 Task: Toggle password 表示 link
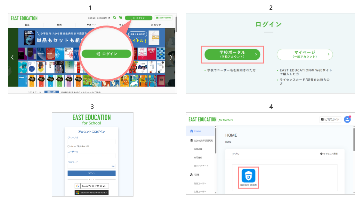click(x=113, y=166)
